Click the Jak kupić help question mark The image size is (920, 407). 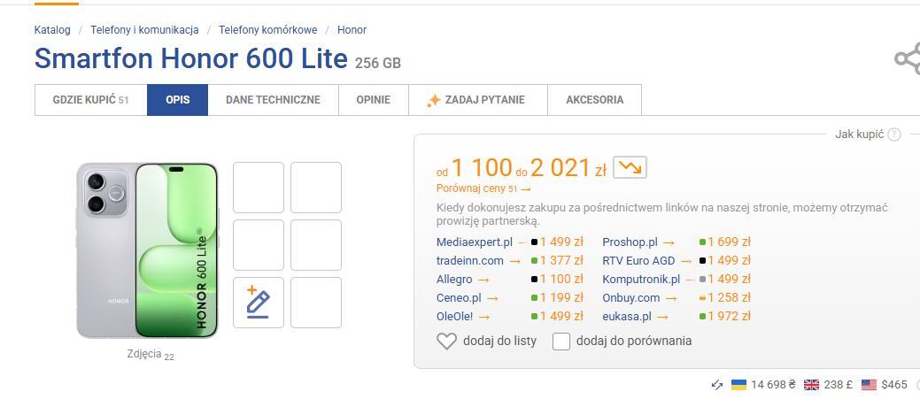(893, 134)
